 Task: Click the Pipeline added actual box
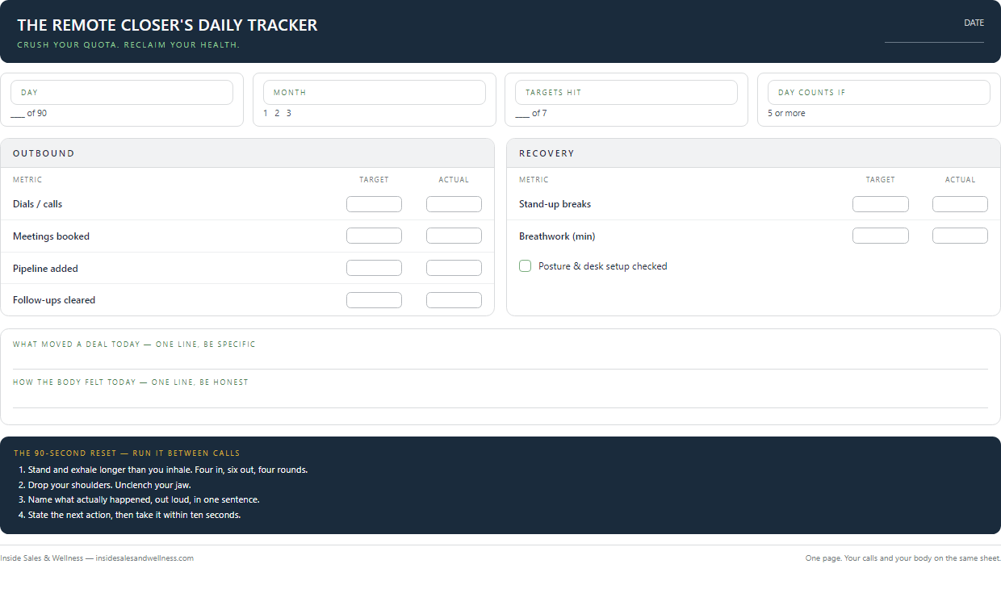(454, 268)
